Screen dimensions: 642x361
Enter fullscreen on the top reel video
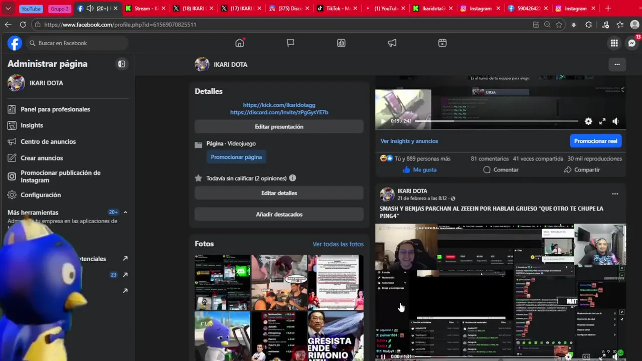click(x=602, y=121)
